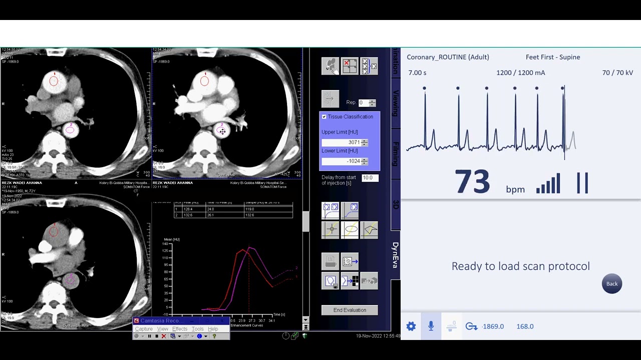The image size is (641, 360).
Task: Click the Camtasia yellow help question icon
Action: (x=214, y=336)
